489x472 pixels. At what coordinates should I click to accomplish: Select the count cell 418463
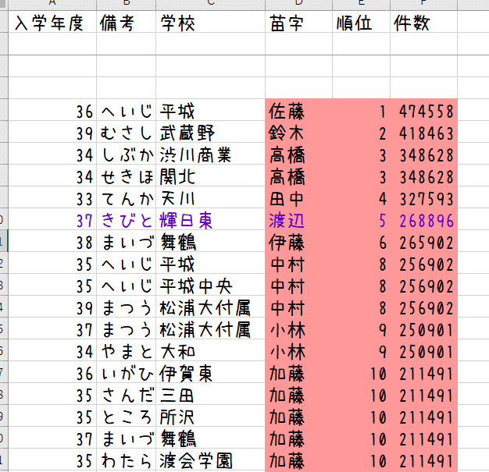[423, 132]
